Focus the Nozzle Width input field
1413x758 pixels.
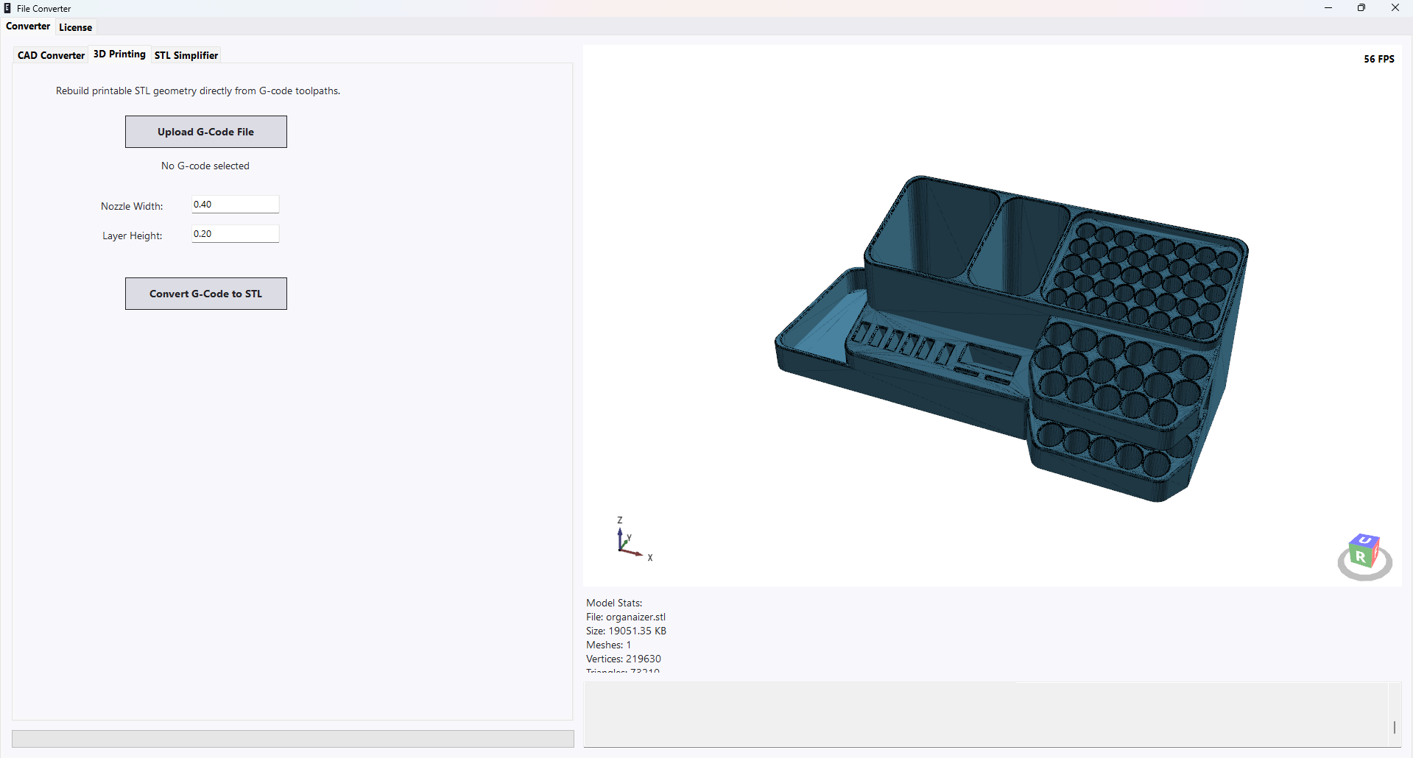pyautogui.click(x=236, y=205)
